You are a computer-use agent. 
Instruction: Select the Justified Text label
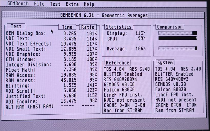coord(26,96)
